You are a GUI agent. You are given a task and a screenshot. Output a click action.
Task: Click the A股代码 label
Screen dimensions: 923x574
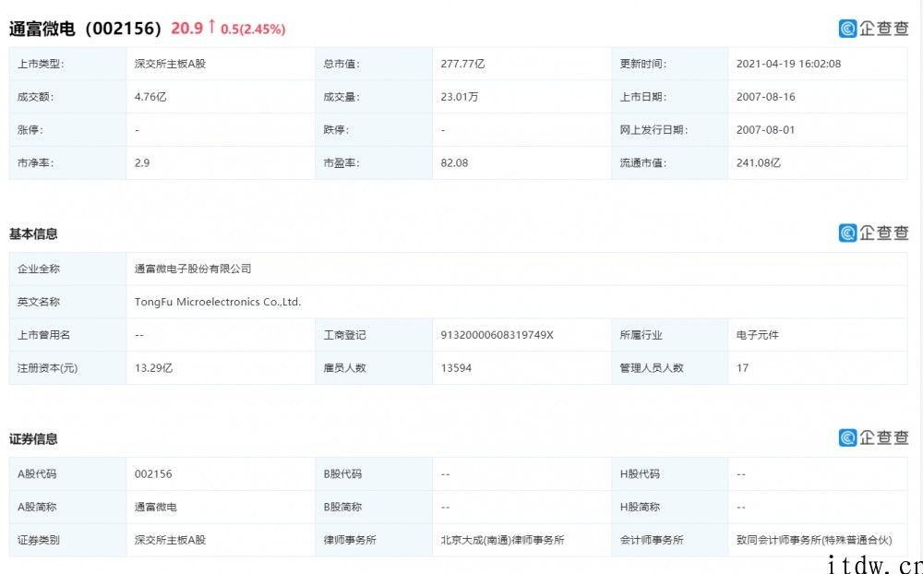coord(37,473)
